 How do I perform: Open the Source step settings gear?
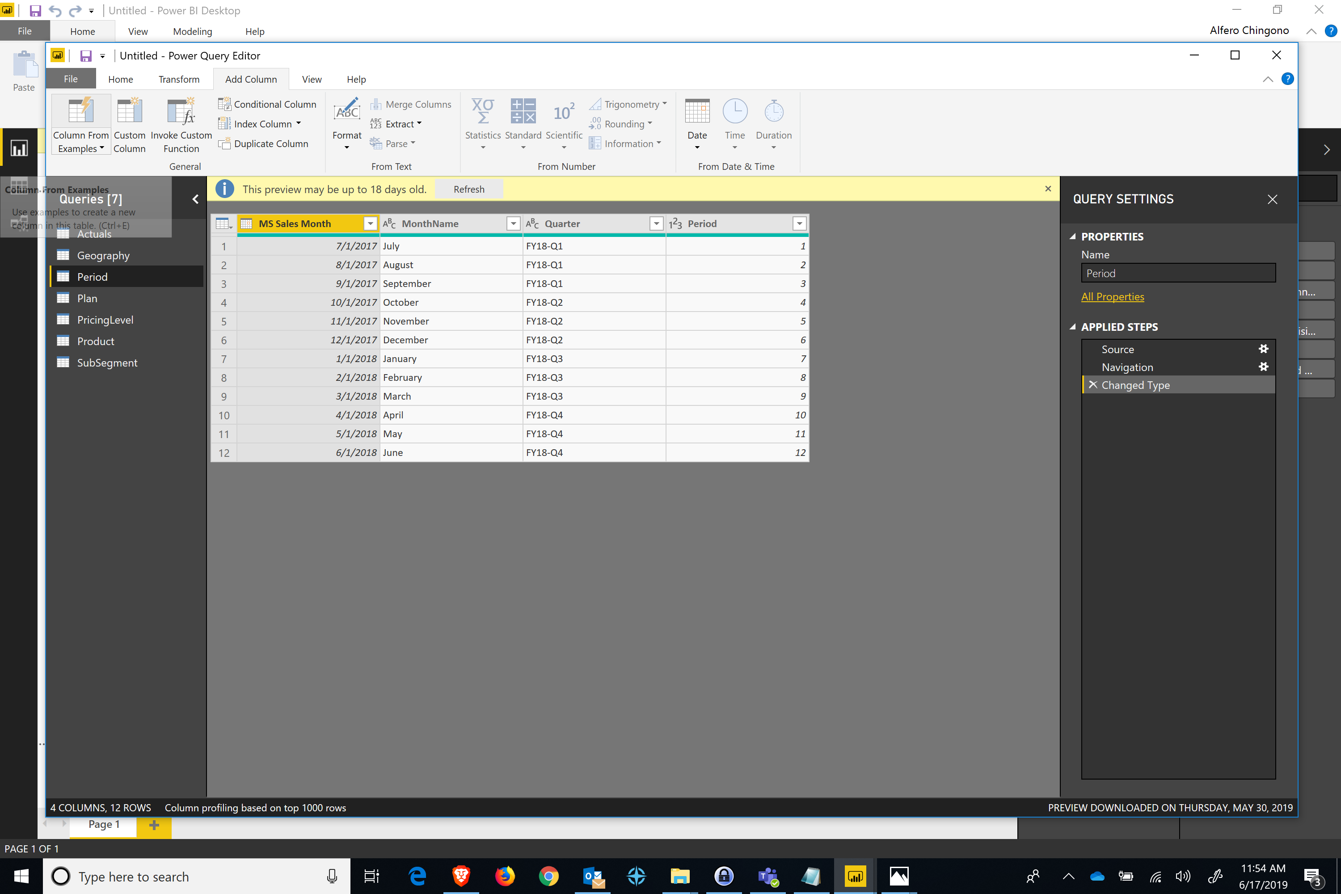pyautogui.click(x=1264, y=349)
